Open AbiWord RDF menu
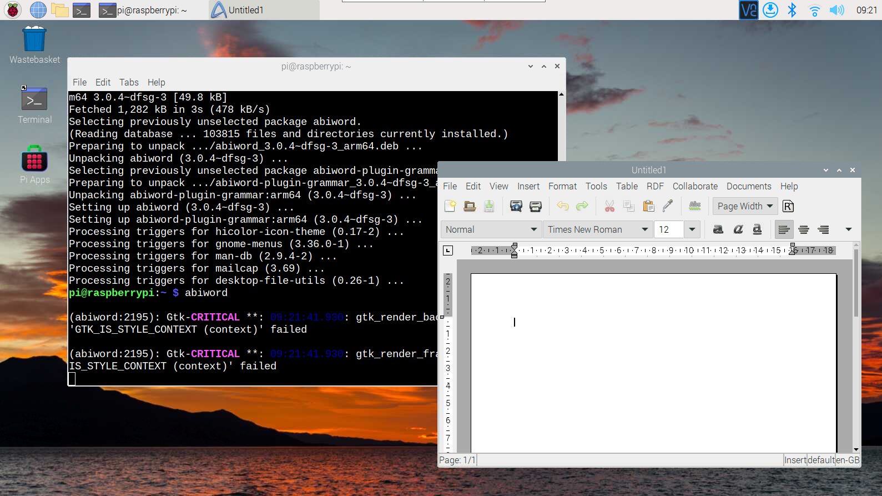 click(655, 186)
